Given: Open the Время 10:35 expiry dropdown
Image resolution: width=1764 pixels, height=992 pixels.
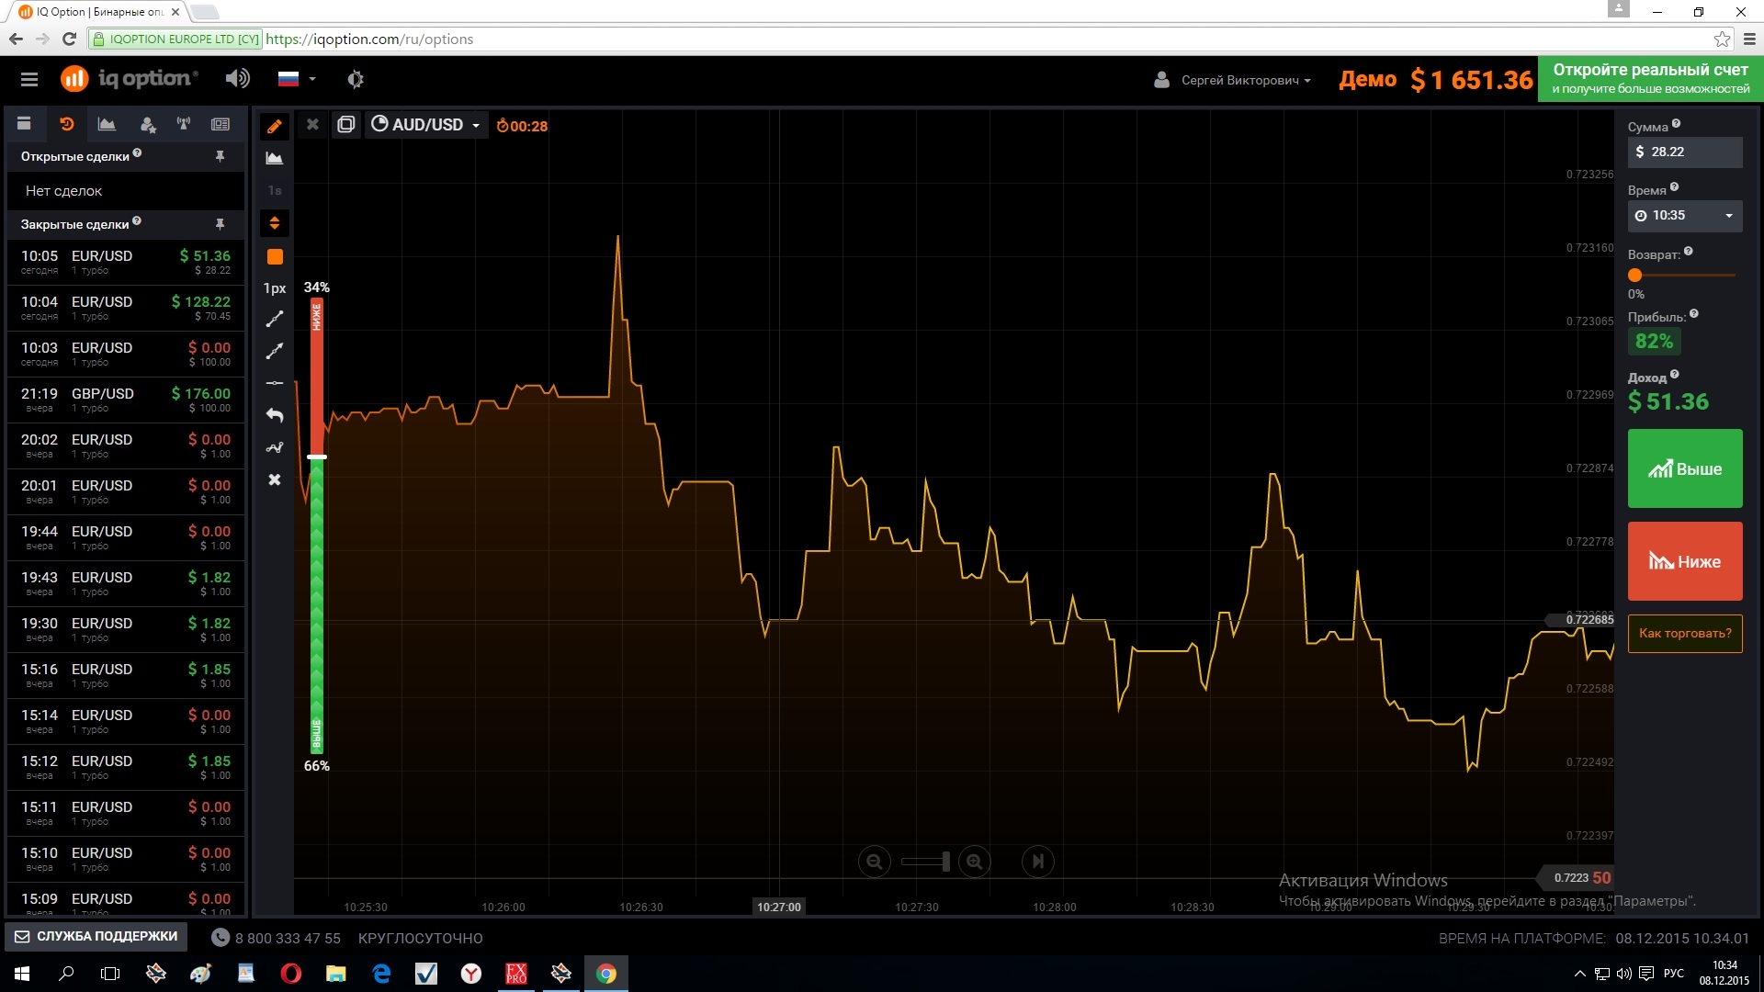Looking at the screenshot, I should tap(1685, 215).
